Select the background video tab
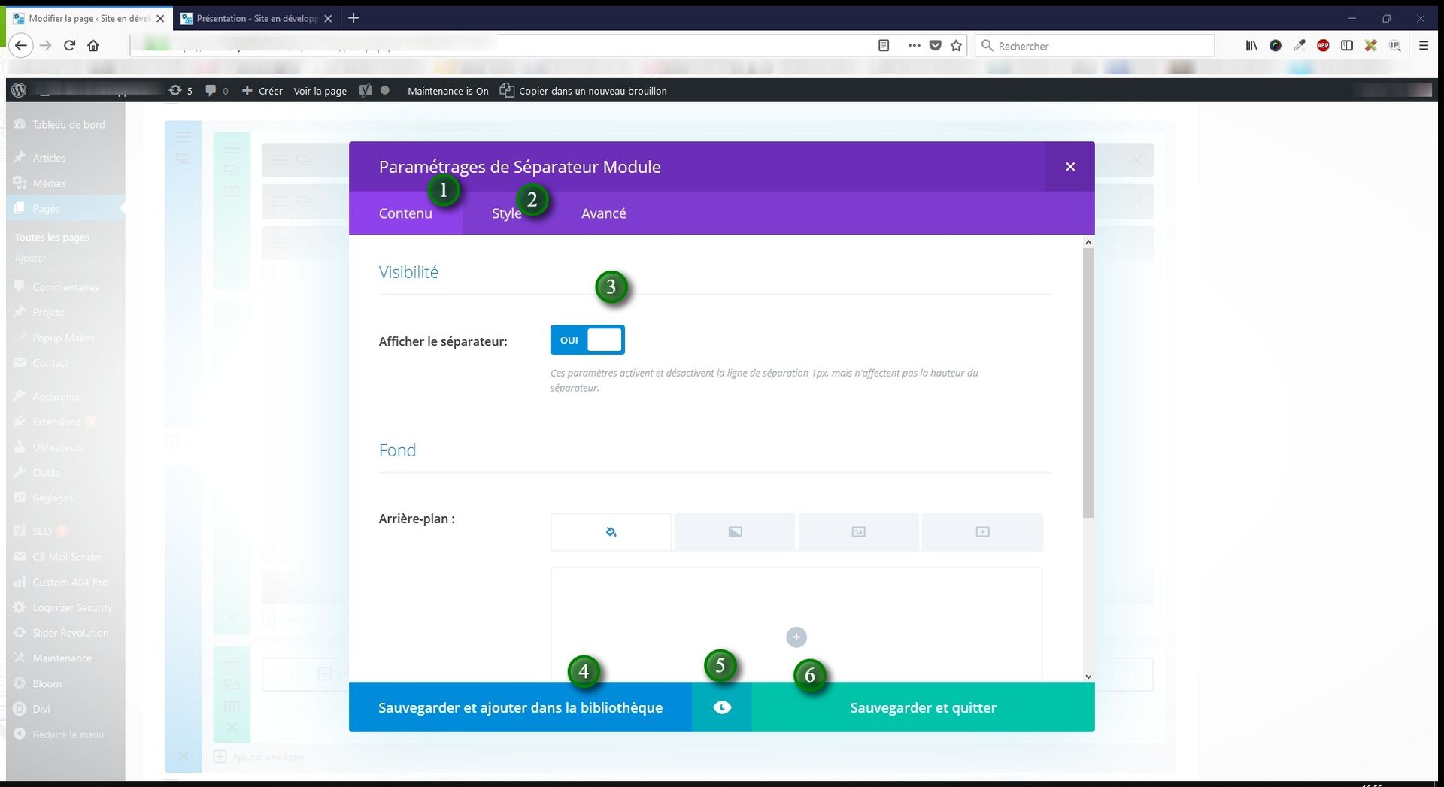The width and height of the screenshot is (1444, 787). pos(982,532)
